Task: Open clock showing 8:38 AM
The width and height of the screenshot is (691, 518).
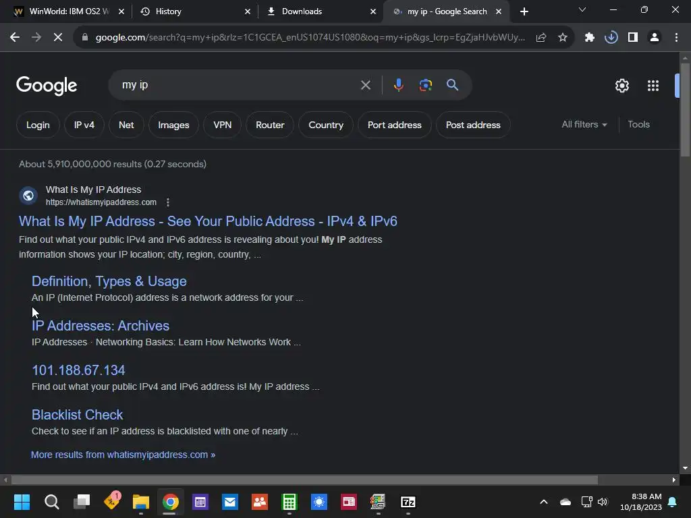Action: (641, 502)
